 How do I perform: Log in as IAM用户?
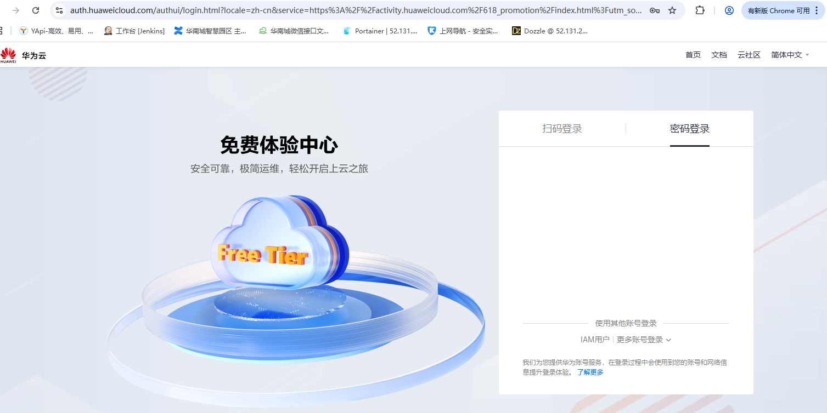tap(595, 340)
